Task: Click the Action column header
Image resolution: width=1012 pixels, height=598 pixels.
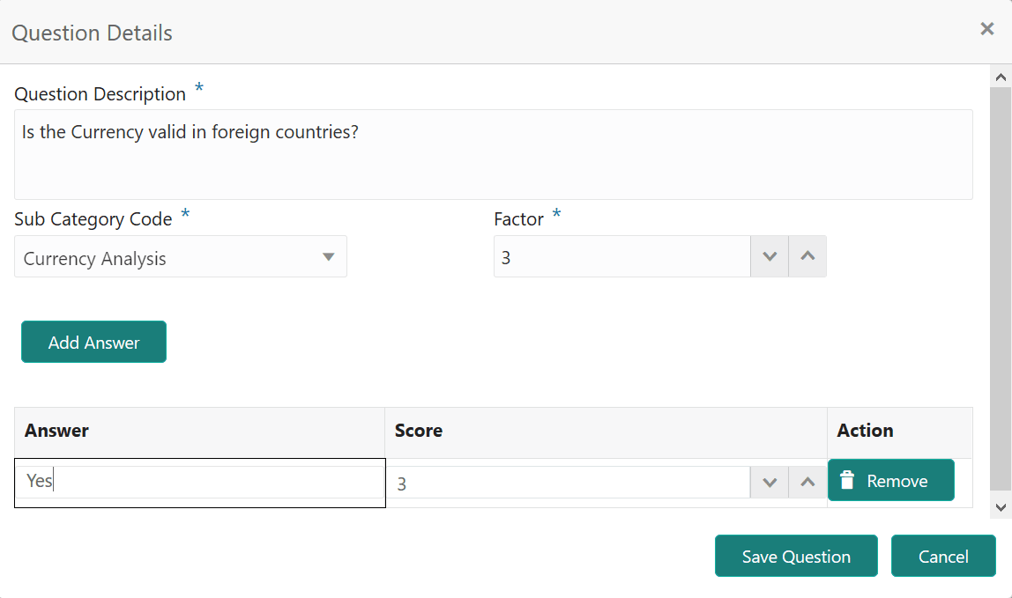Action: (x=900, y=431)
